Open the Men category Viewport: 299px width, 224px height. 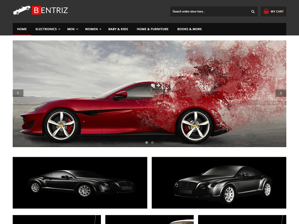71,29
